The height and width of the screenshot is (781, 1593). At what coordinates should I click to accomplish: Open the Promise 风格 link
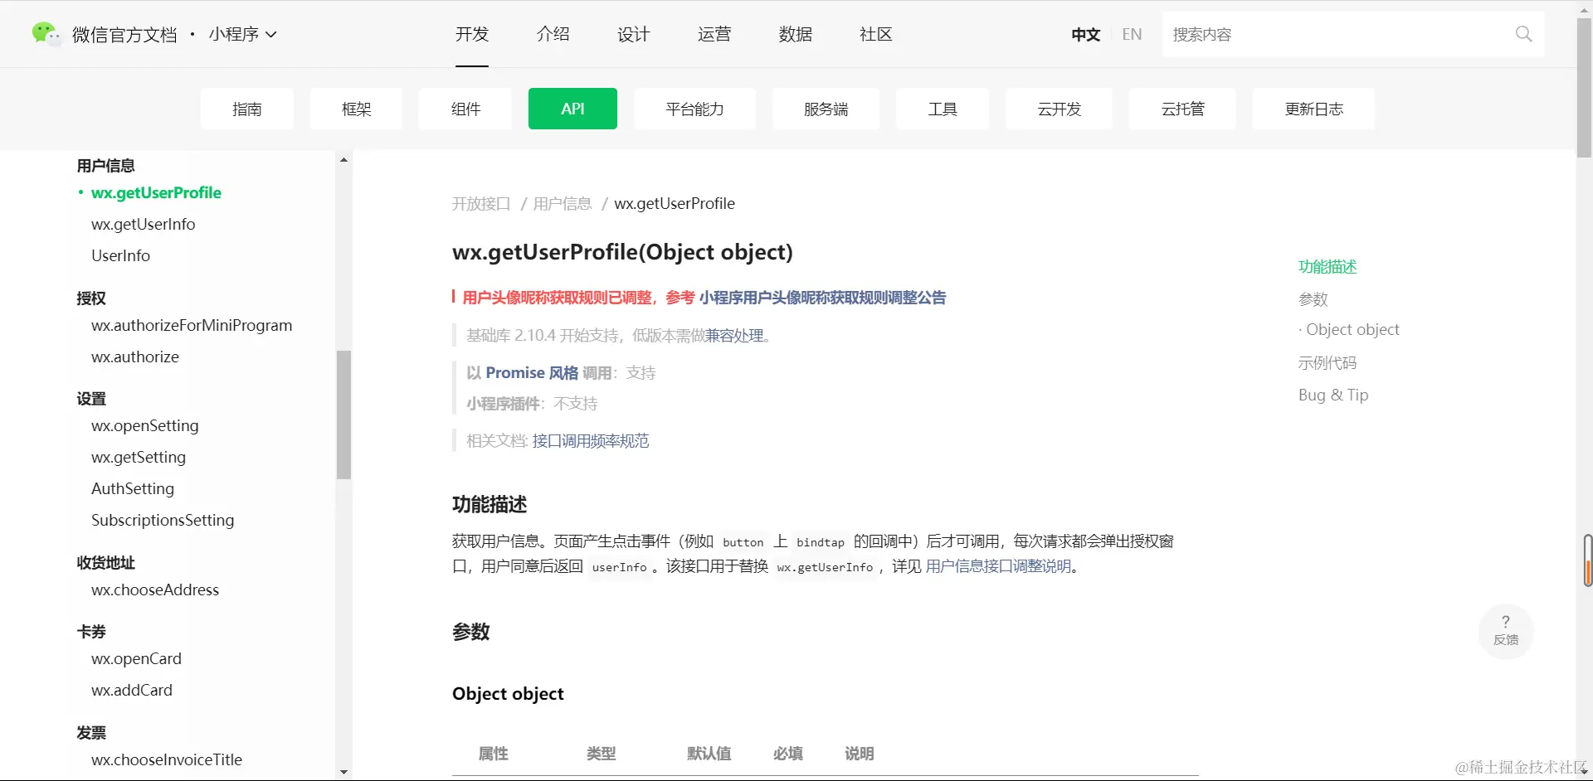[532, 373]
